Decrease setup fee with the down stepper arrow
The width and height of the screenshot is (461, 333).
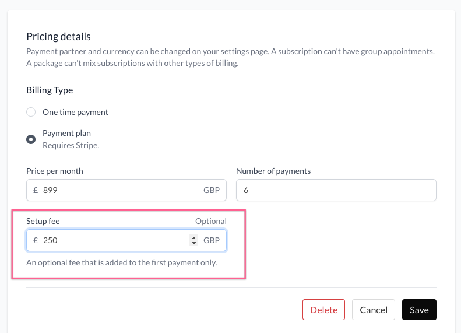click(194, 243)
